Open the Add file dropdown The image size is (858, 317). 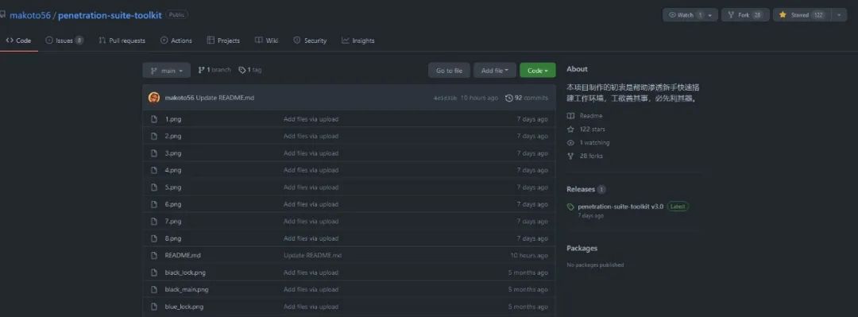[495, 71]
